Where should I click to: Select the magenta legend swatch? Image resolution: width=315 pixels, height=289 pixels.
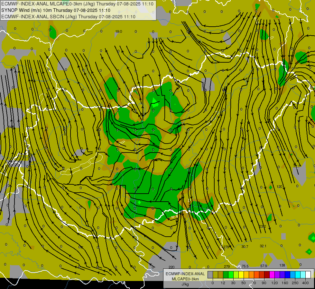click(272, 275)
